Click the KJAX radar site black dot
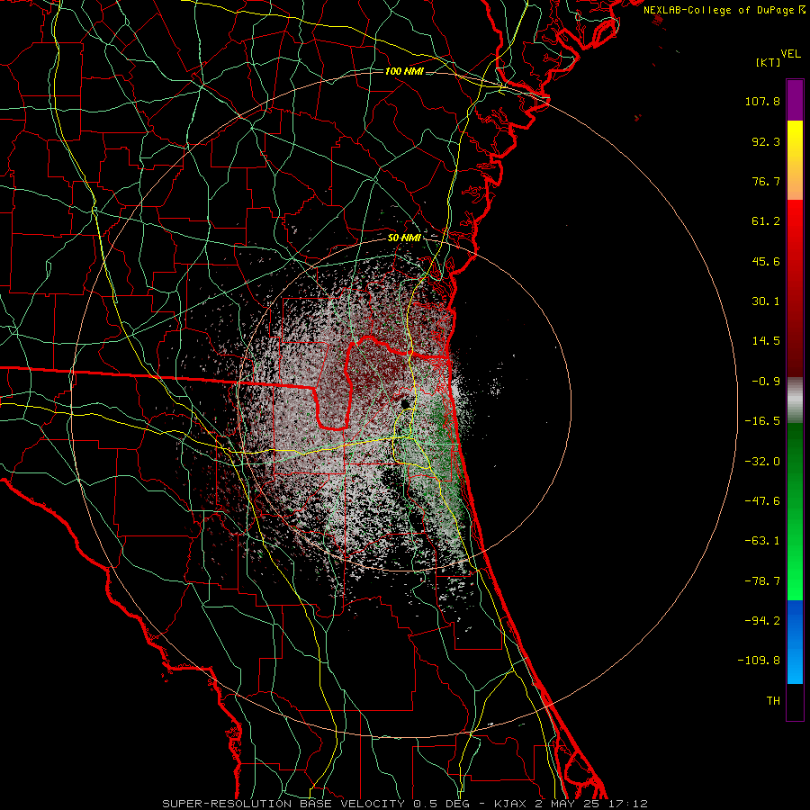Screen dimensions: 810x810 click(405, 403)
